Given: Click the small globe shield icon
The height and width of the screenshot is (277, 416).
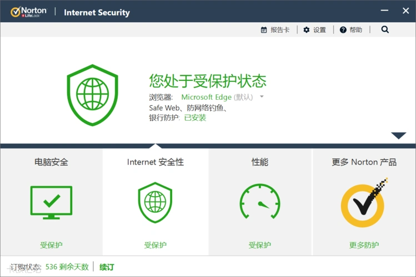Looking at the screenshot, I should tap(155, 202).
